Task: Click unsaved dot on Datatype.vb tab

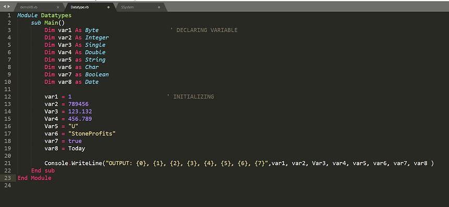Action: 108,7
